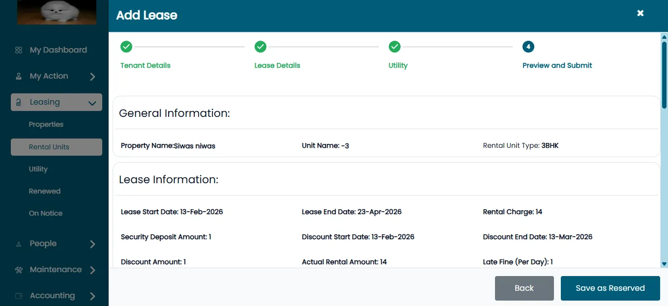Image resolution: width=668 pixels, height=306 pixels.
Task: Click the Leasing document icon
Action: 19,102
